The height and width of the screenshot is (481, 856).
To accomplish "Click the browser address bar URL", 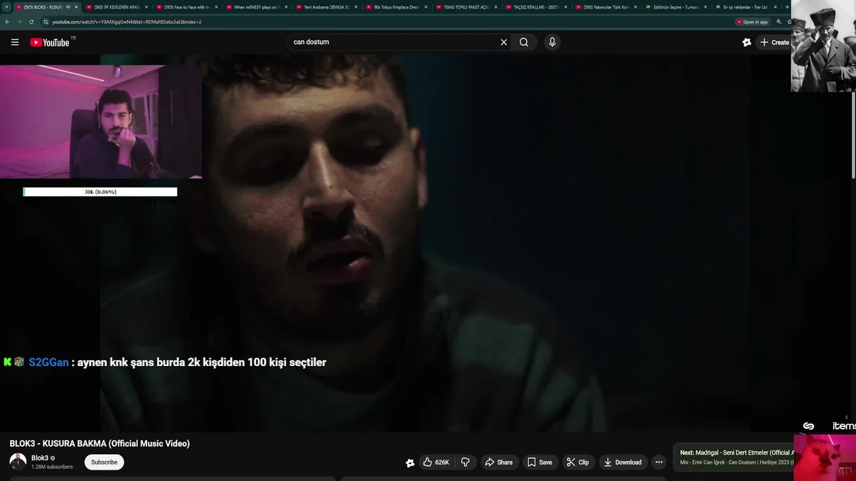I will [126, 22].
